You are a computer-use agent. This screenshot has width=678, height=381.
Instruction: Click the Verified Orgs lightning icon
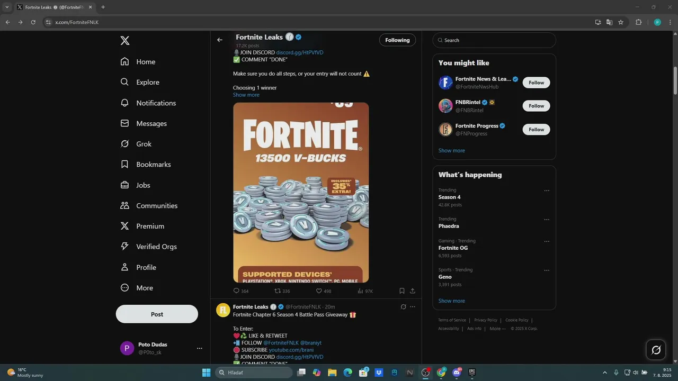click(124, 247)
